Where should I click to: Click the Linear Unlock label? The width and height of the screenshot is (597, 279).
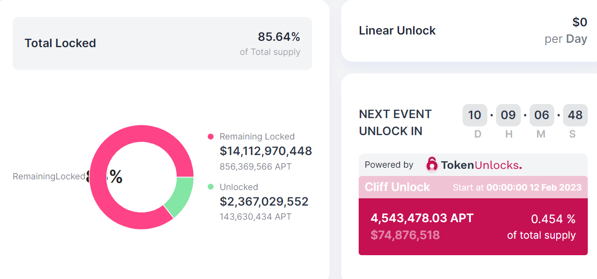[x=397, y=31]
